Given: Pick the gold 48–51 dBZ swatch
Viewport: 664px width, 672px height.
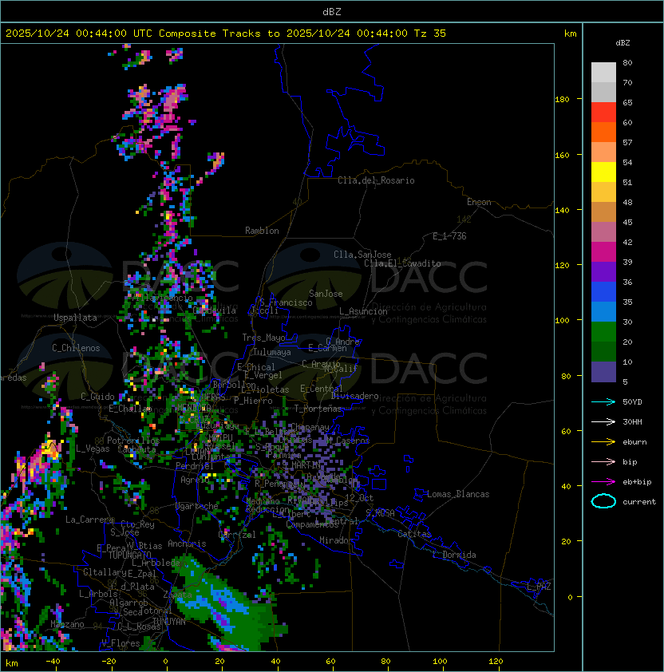Looking at the screenshot, I should click(x=603, y=192).
